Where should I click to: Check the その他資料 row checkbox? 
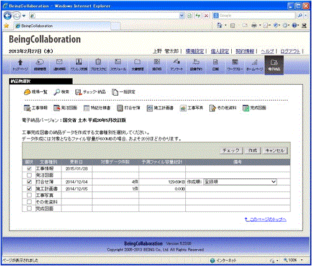click(29, 202)
